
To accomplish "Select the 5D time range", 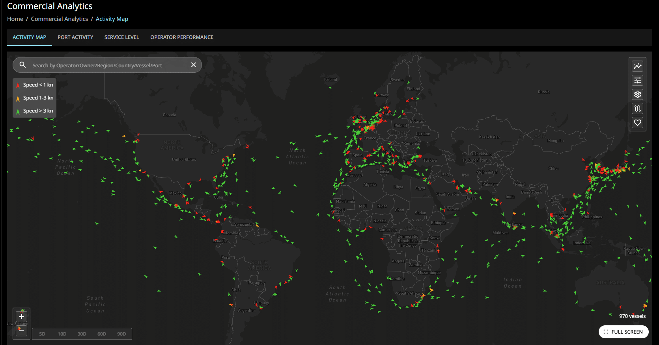I will (x=42, y=334).
